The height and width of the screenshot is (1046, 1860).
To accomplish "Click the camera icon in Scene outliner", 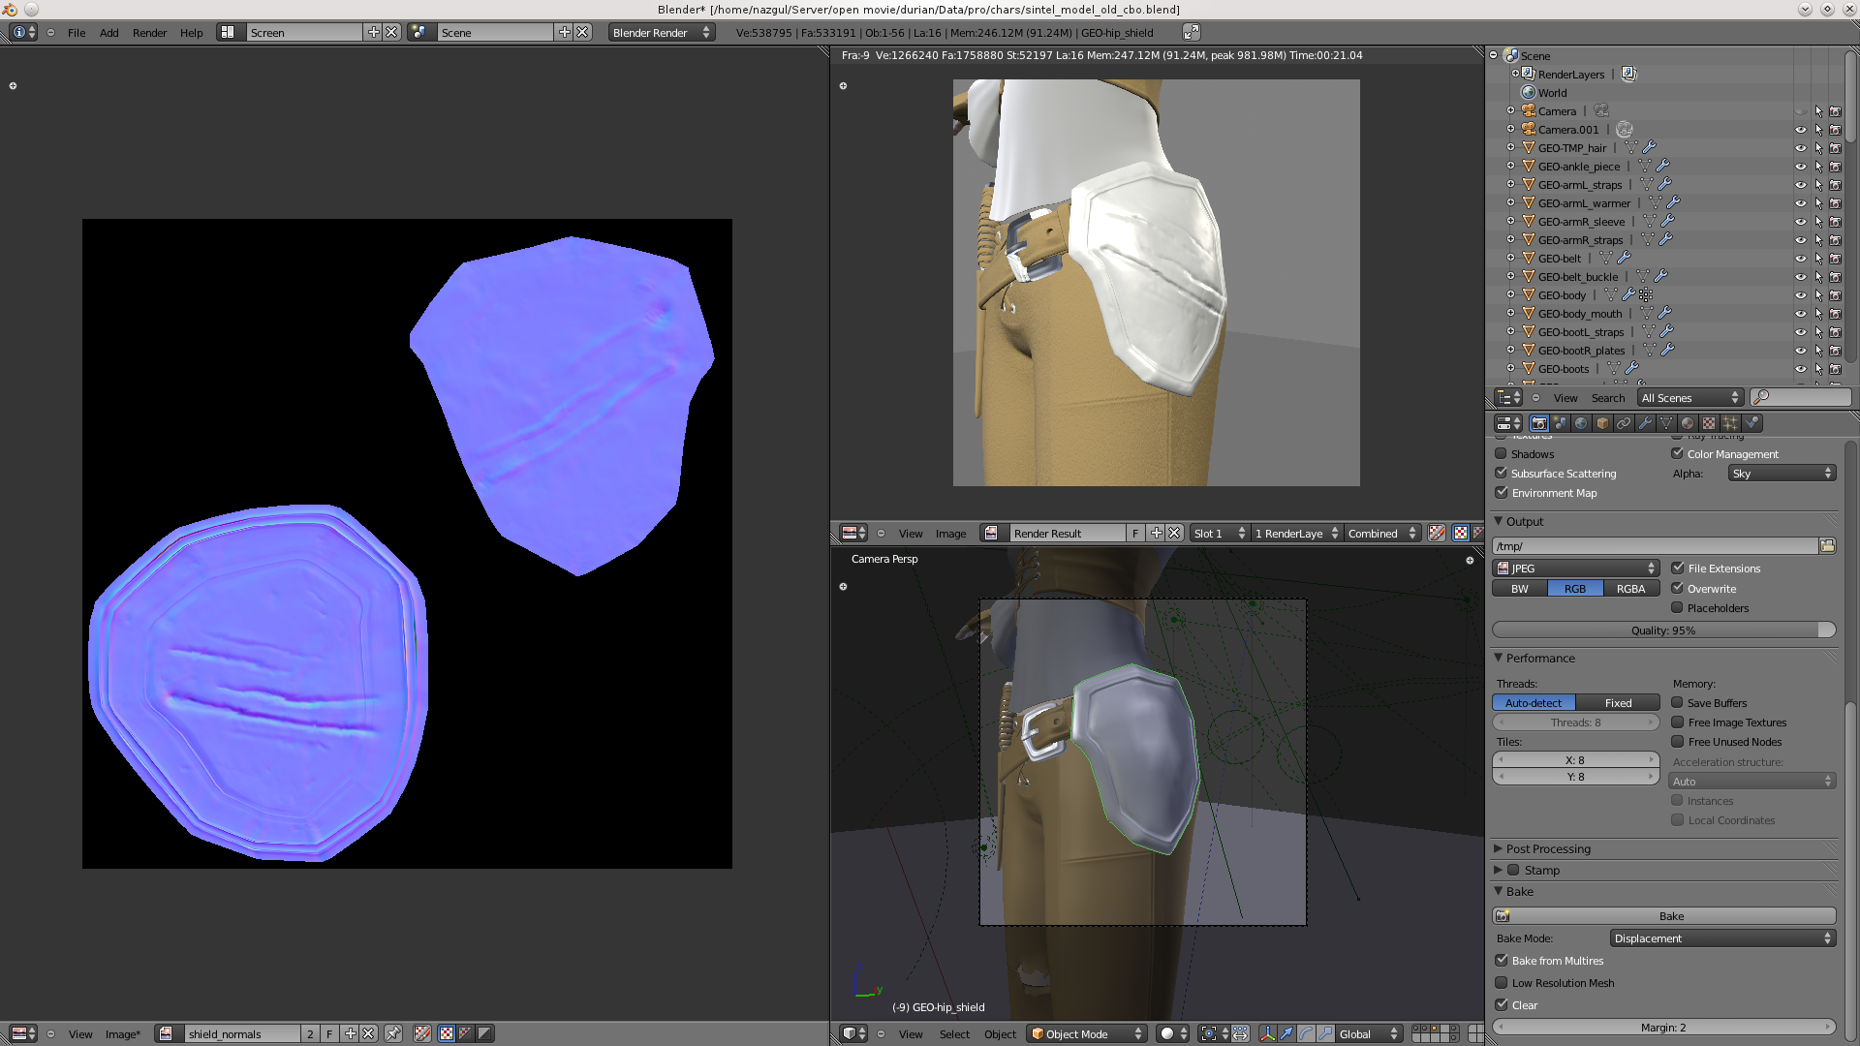I will (1528, 111).
